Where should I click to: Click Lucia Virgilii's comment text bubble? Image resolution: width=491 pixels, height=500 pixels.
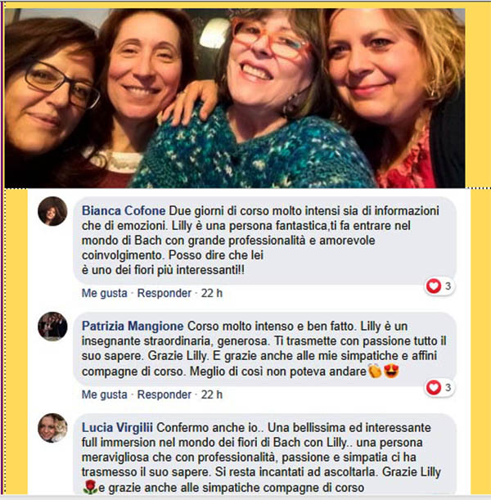(264, 455)
